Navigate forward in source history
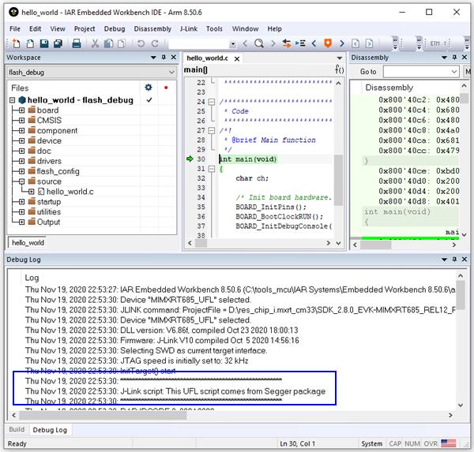 point(369,44)
